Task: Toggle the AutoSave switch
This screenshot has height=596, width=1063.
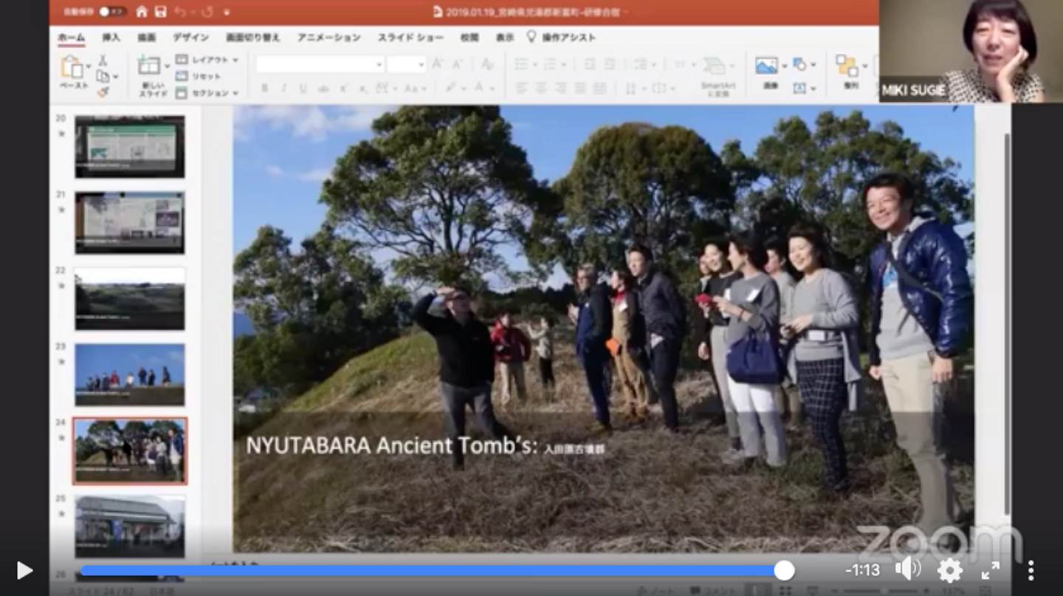Action: pyautogui.click(x=111, y=12)
